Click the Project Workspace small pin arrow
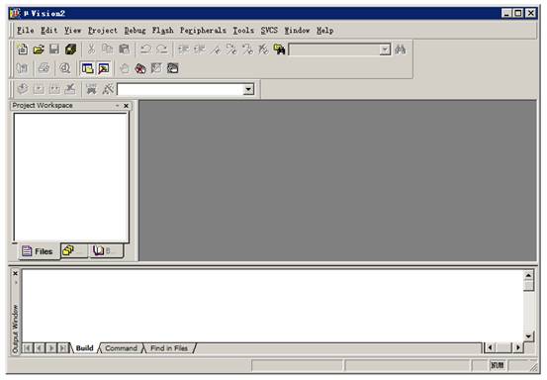Screen dimensions: 547x380 click(x=117, y=105)
